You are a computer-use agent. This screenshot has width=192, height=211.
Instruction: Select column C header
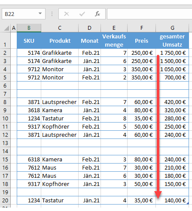coord(60,28)
